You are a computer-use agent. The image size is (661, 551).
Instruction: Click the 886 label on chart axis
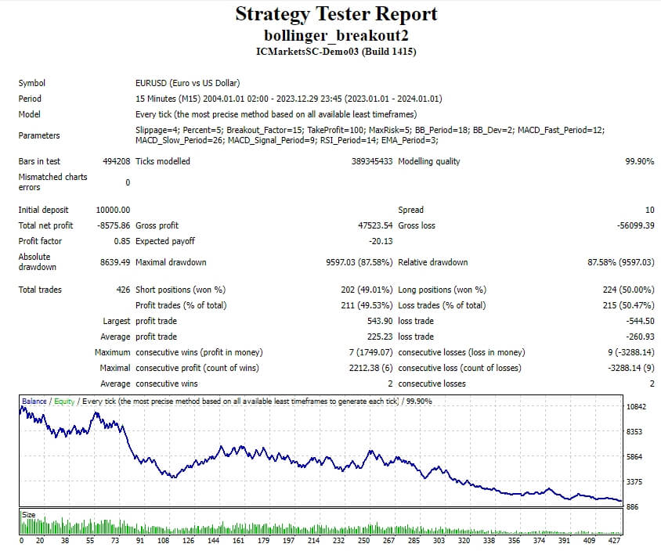pos(632,506)
